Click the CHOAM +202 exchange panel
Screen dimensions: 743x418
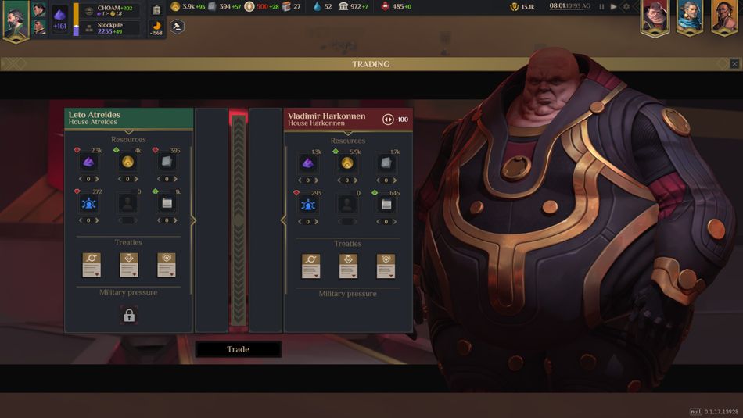pyautogui.click(x=111, y=10)
